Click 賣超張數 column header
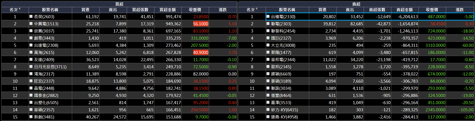The height and width of the screenshot is (121, 475). [377, 10]
